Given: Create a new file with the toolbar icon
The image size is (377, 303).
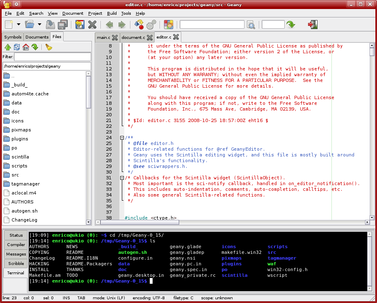Looking at the screenshot, I should click(x=9, y=25).
